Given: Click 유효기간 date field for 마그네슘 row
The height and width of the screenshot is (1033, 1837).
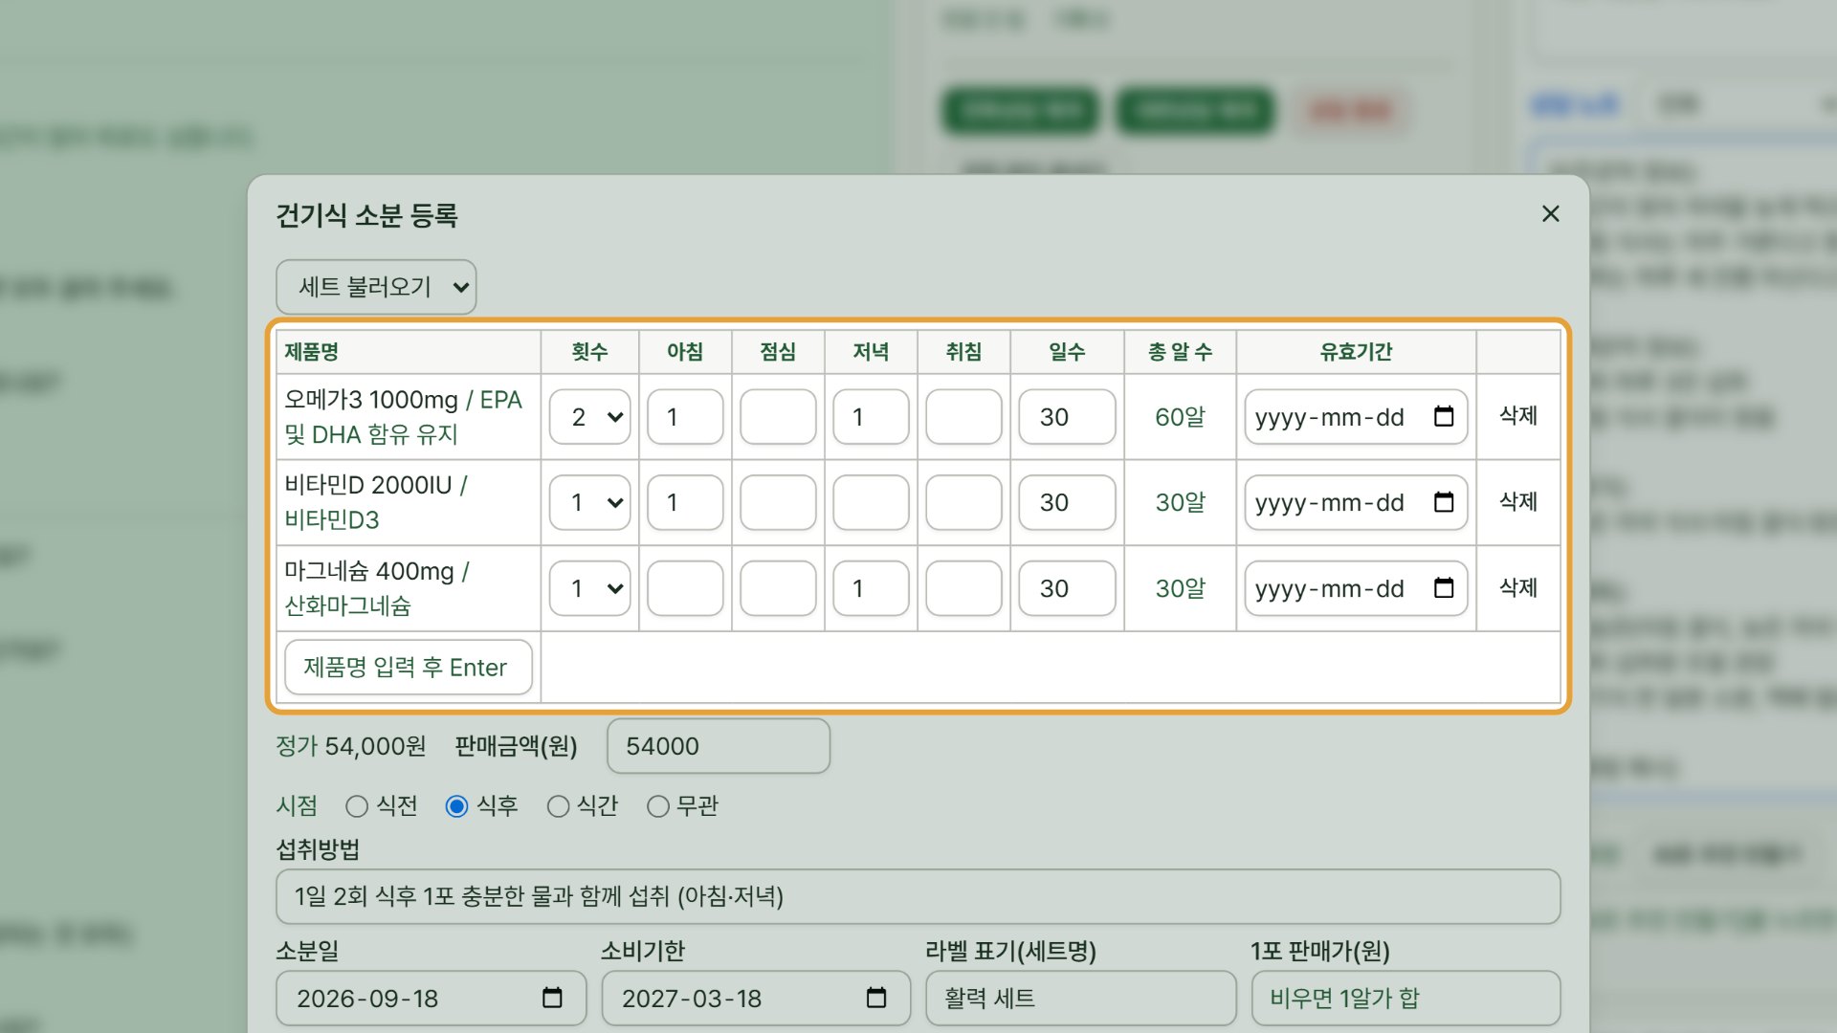Looking at the screenshot, I should (x=1356, y=588).
